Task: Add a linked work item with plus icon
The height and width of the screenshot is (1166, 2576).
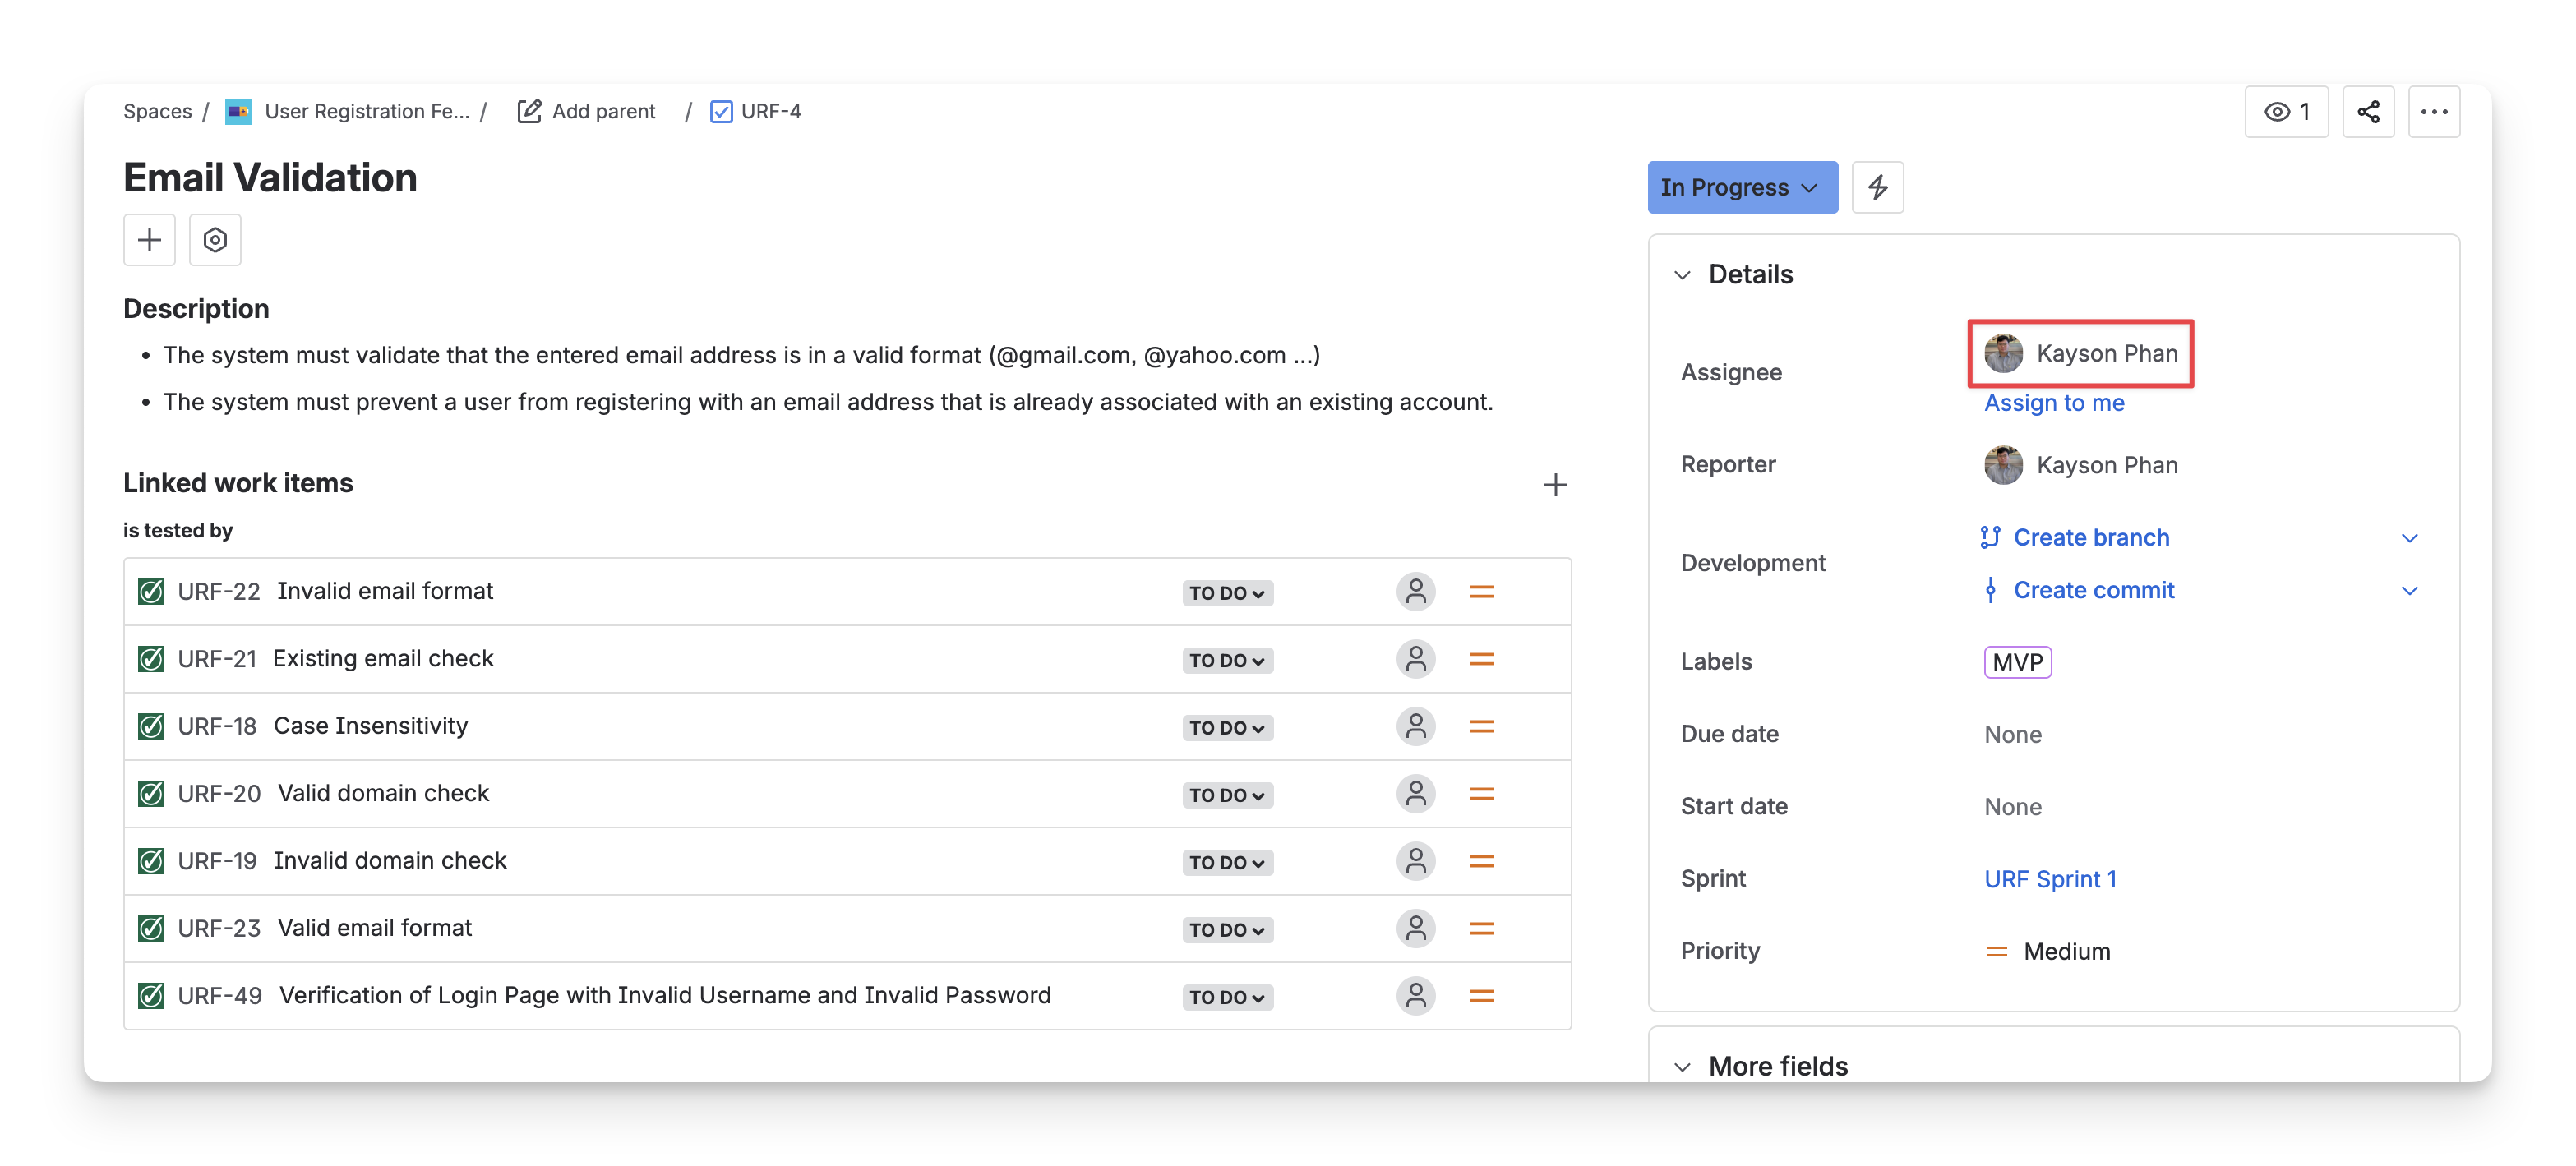Action: point(1554,485)
